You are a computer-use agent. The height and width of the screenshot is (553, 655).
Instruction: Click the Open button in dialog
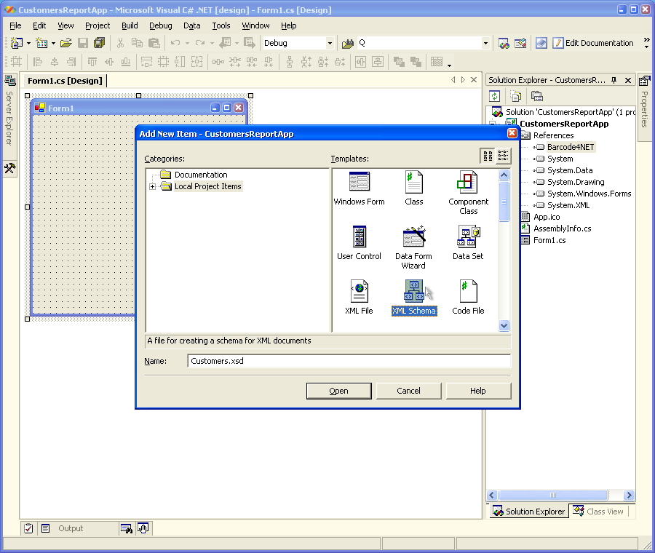tap(338, 391)
